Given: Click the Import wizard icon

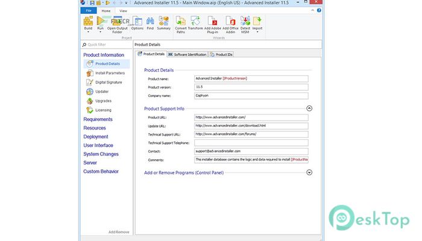Looking at the screenshot, I should pos(257,21).
